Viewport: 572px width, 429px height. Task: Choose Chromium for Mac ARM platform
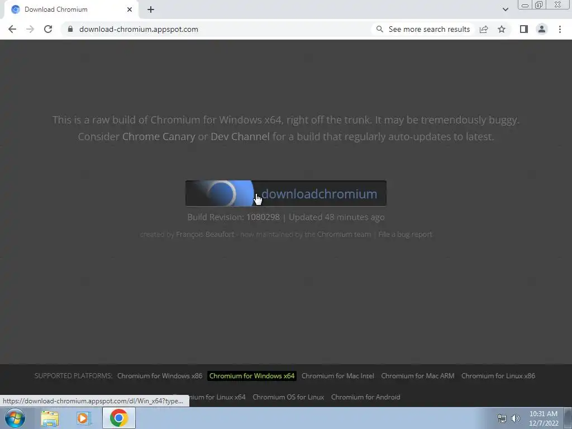coord(418,376)
